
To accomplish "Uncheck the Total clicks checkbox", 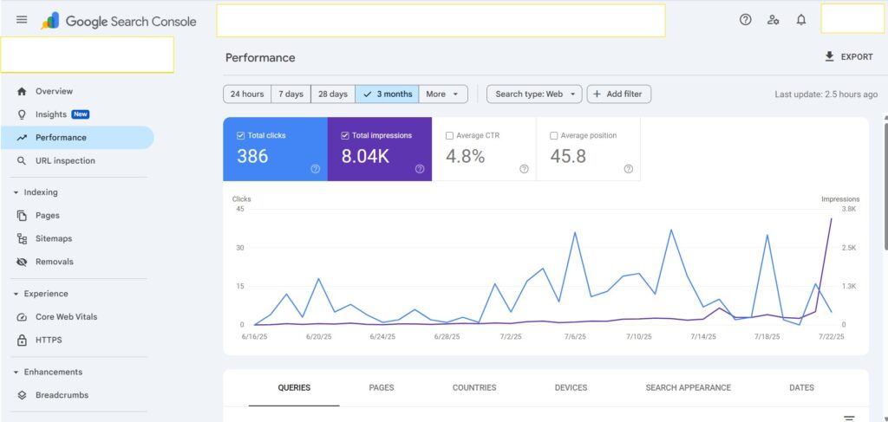I will (241, 136).
